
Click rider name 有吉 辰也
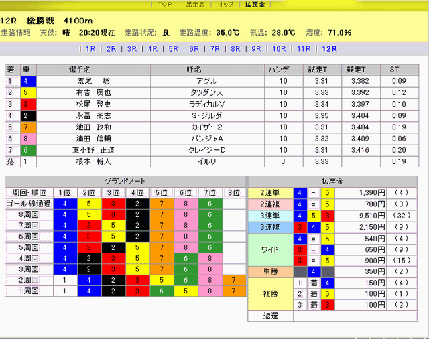[93, 92]
